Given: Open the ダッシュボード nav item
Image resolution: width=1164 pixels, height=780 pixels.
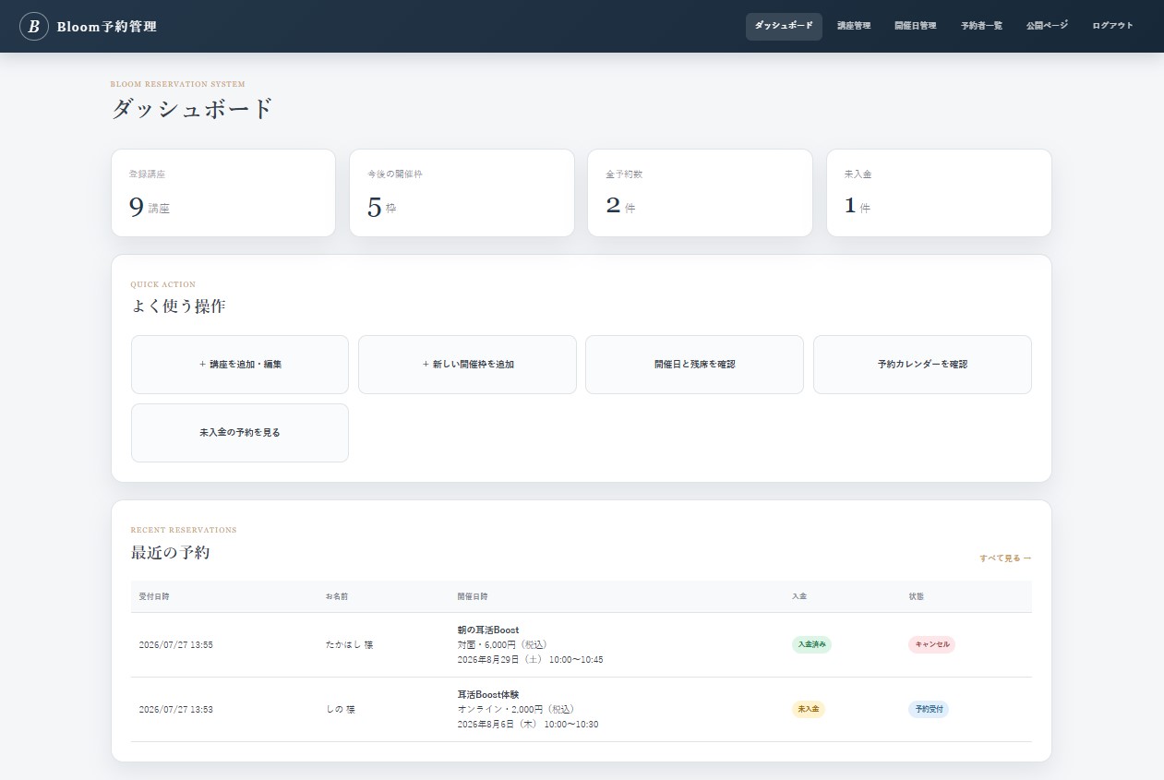Looking at the screenshot, I should [784, 26].
